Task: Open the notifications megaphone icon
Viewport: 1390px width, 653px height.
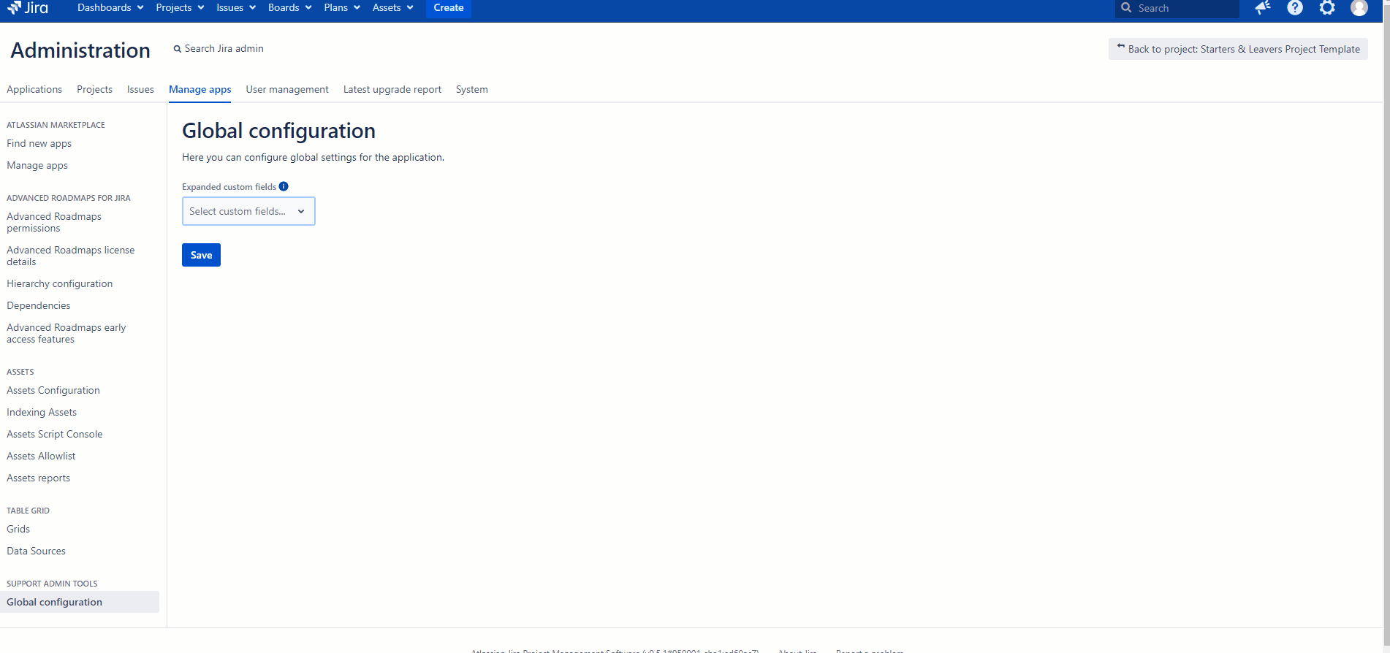Action: coord(1262,8)
